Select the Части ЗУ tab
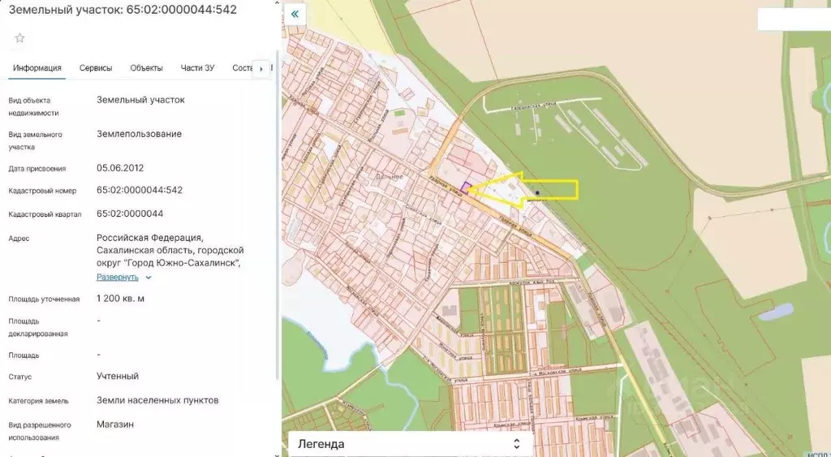This screenshot has height=457, width=831. (x=197, y=68)
